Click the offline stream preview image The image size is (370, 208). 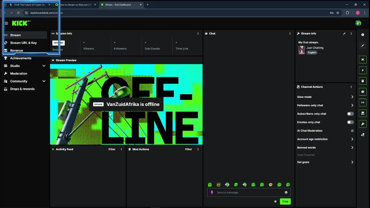point(126,104)
